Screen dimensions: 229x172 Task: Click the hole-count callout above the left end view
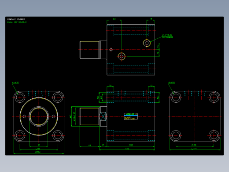[15, 82]
